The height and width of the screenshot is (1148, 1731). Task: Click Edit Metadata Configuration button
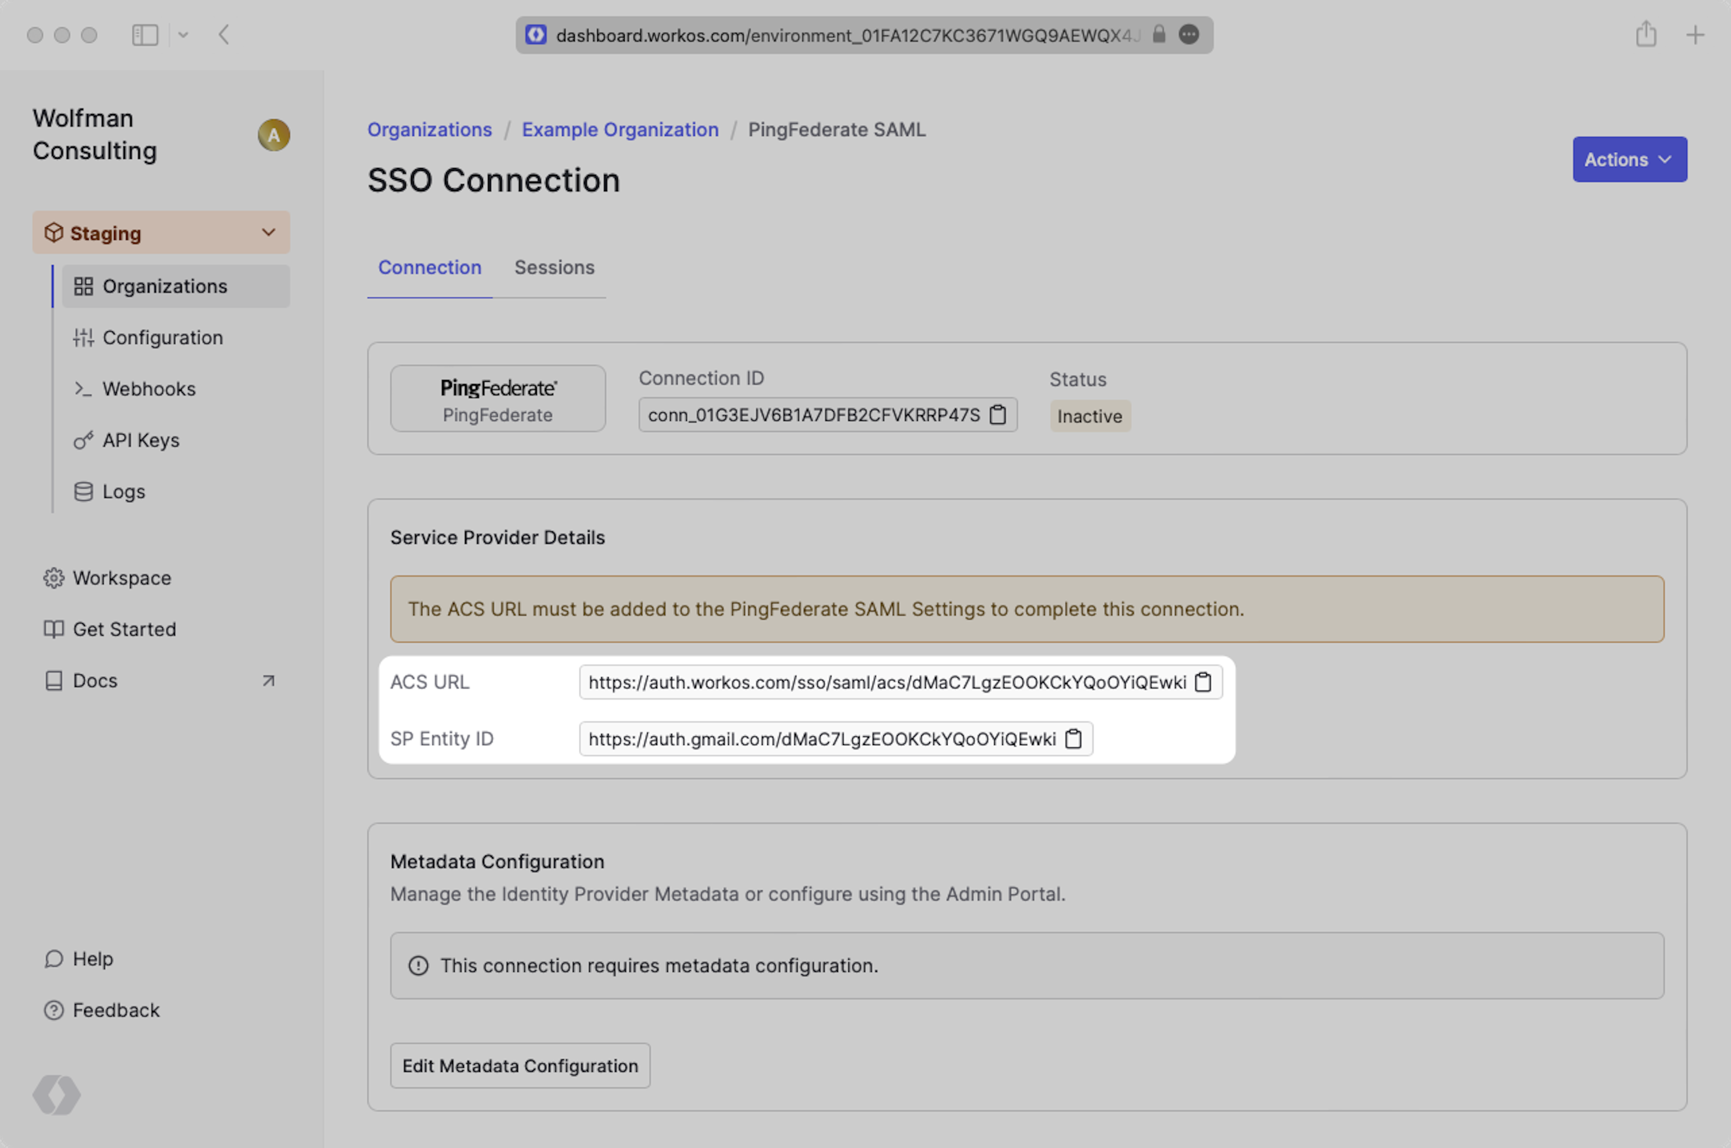click(520, 1065)
